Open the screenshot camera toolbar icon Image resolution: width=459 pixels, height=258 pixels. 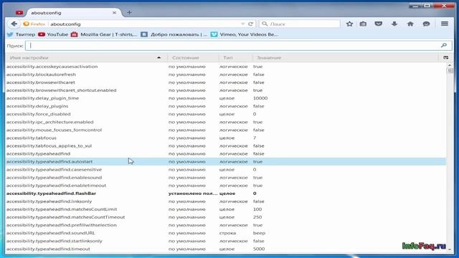[363, 24]
